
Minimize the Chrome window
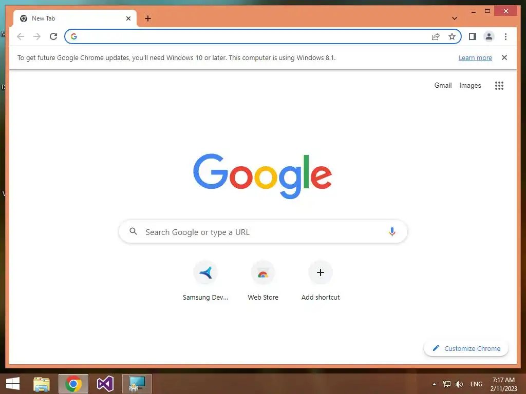473,11
